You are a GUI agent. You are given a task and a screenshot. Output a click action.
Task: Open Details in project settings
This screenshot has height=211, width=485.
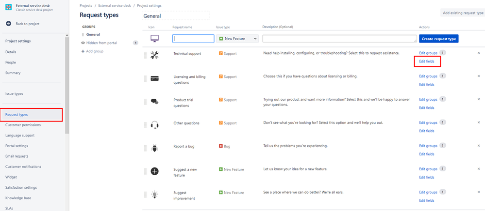coord(11,52)
